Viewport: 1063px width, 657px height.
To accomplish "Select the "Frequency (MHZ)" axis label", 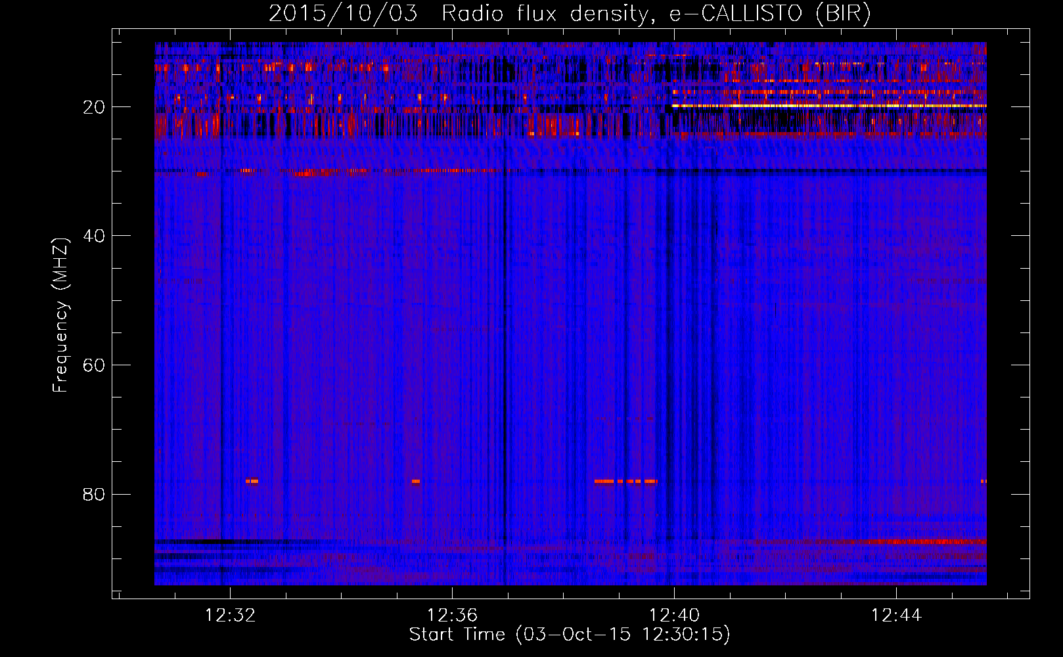I will [60, 315].
